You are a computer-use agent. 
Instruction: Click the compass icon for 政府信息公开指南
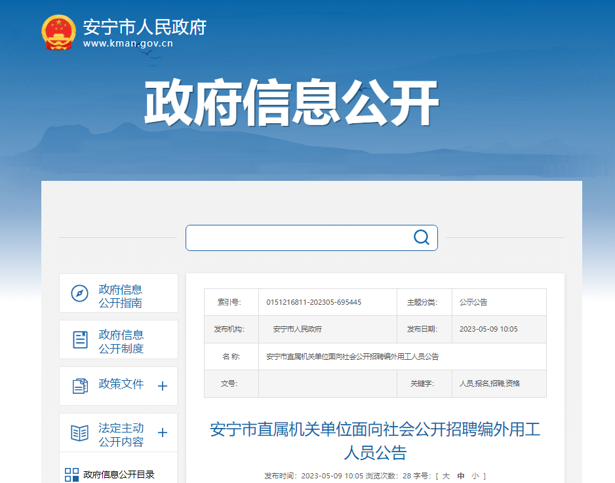click(x=79, y=293)
